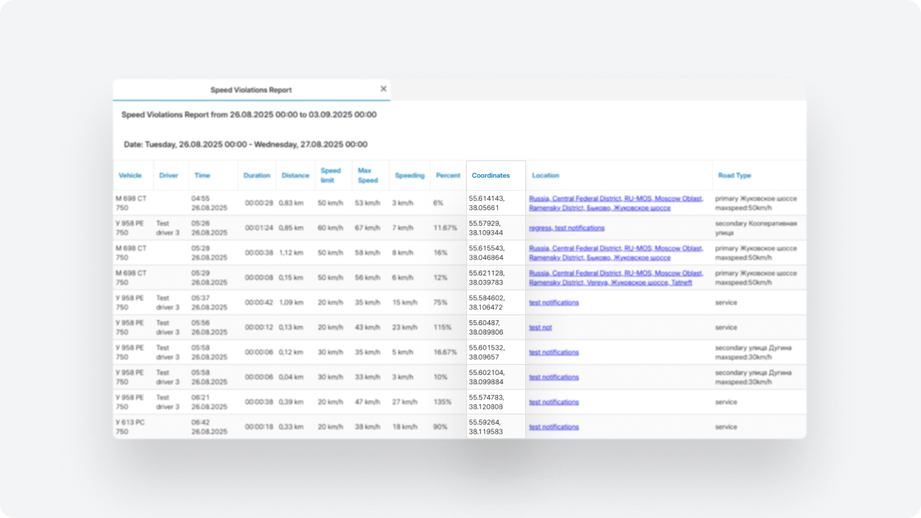Sort by the Percent column
Viewport: 921px width, 518px height.
[x=448, y=176]
